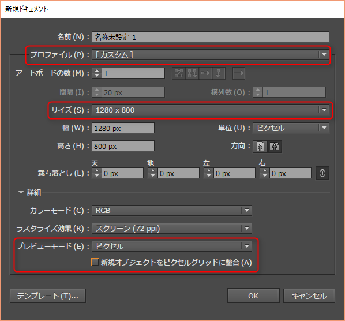Toggle the bleed link chain icon
The height and width of the screenshot is (321, 345).
click(322, 173)
